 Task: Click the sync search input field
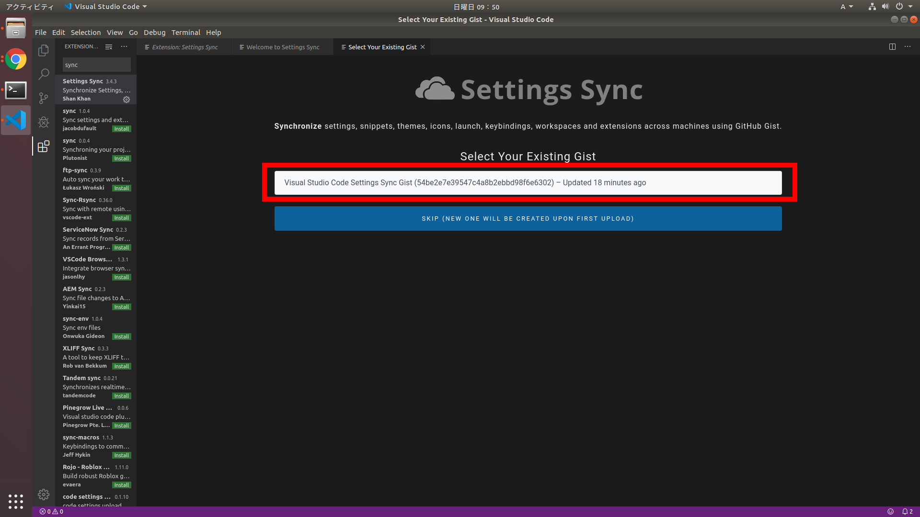[x=96, y=64]
